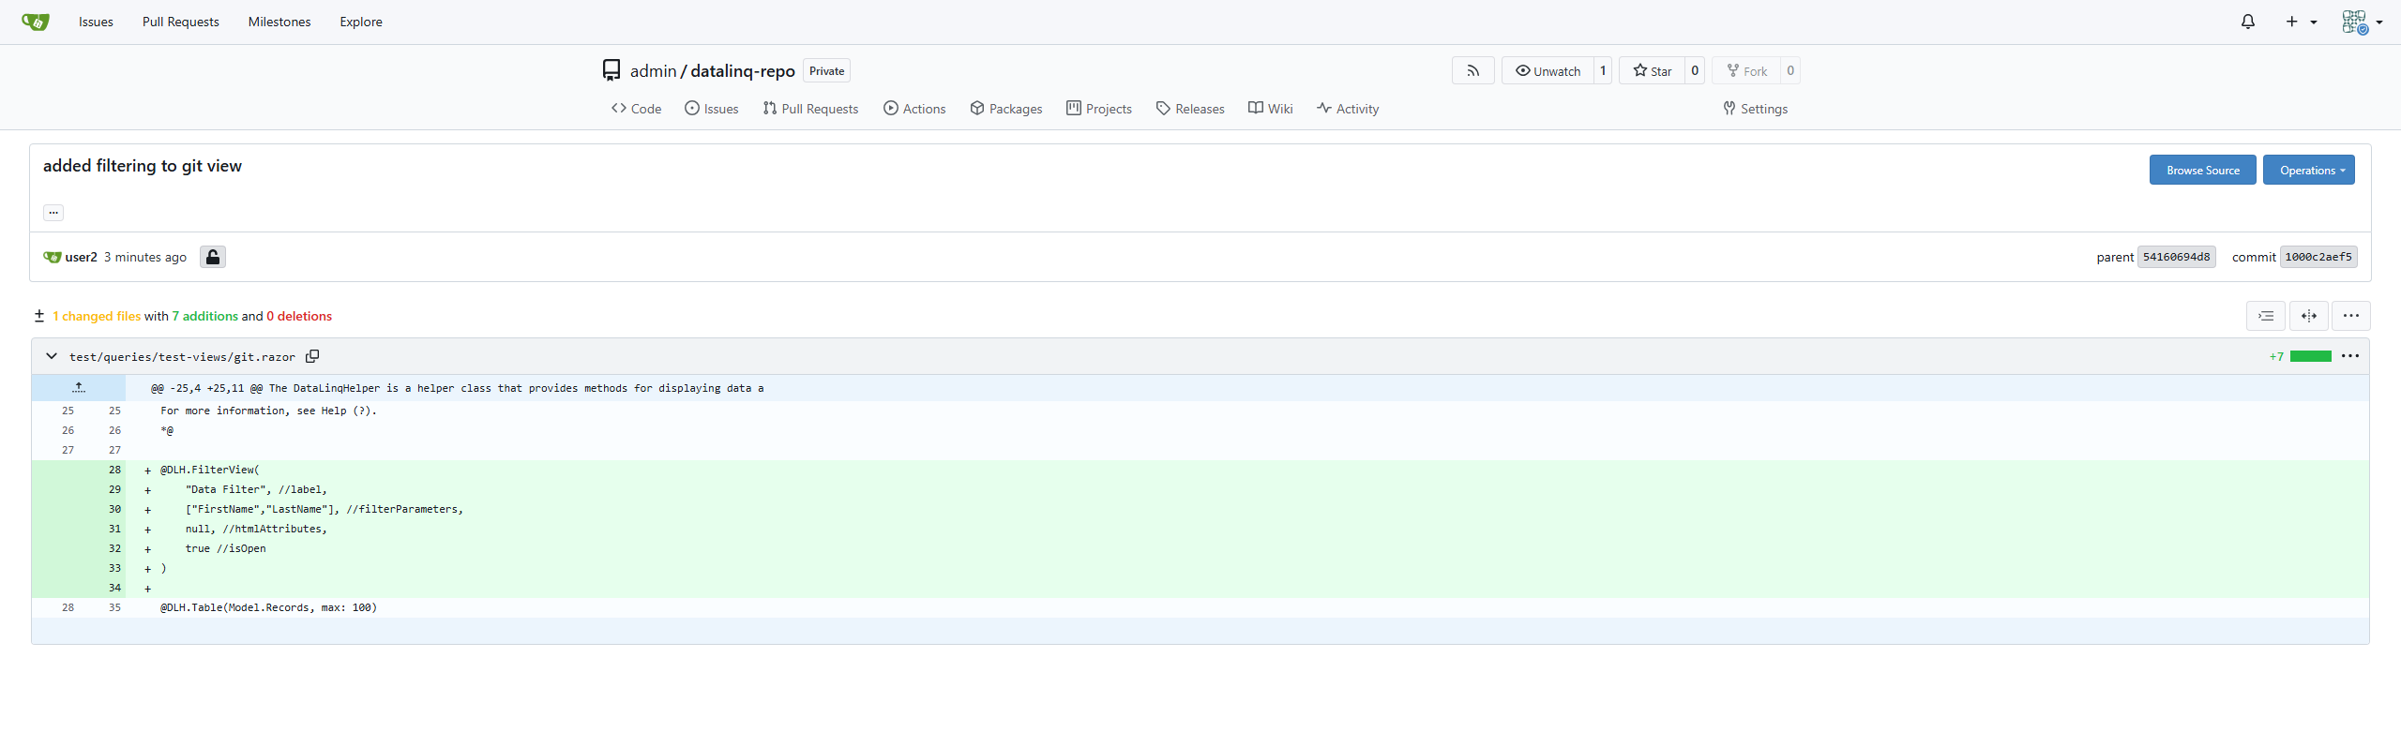The height and width of the screenshot is (747, 2401).
Task: Click the RSS feed icon button
Action: (x=1473, y=70)
